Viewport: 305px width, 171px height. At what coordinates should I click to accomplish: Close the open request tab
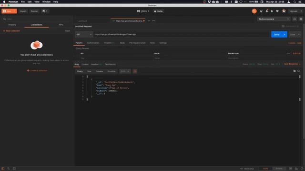[144, 21]
